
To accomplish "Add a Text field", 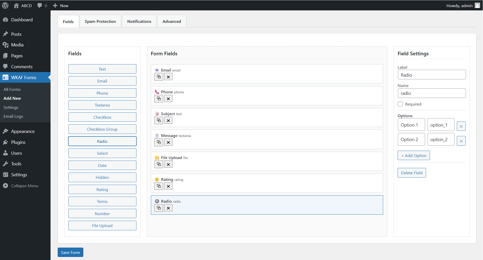I will (102, 69).
